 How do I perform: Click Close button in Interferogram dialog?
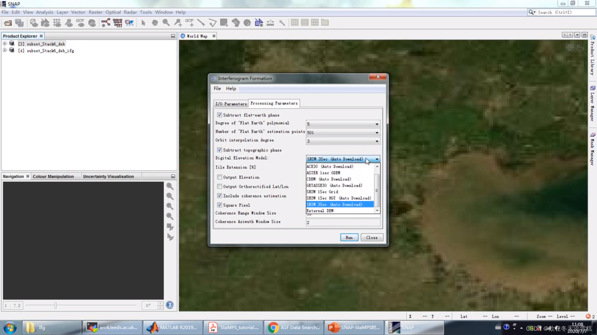[x=372, y=238]
